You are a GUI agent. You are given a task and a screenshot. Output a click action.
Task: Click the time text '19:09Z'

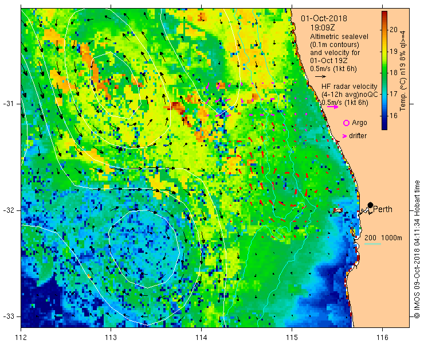point(323,28)
